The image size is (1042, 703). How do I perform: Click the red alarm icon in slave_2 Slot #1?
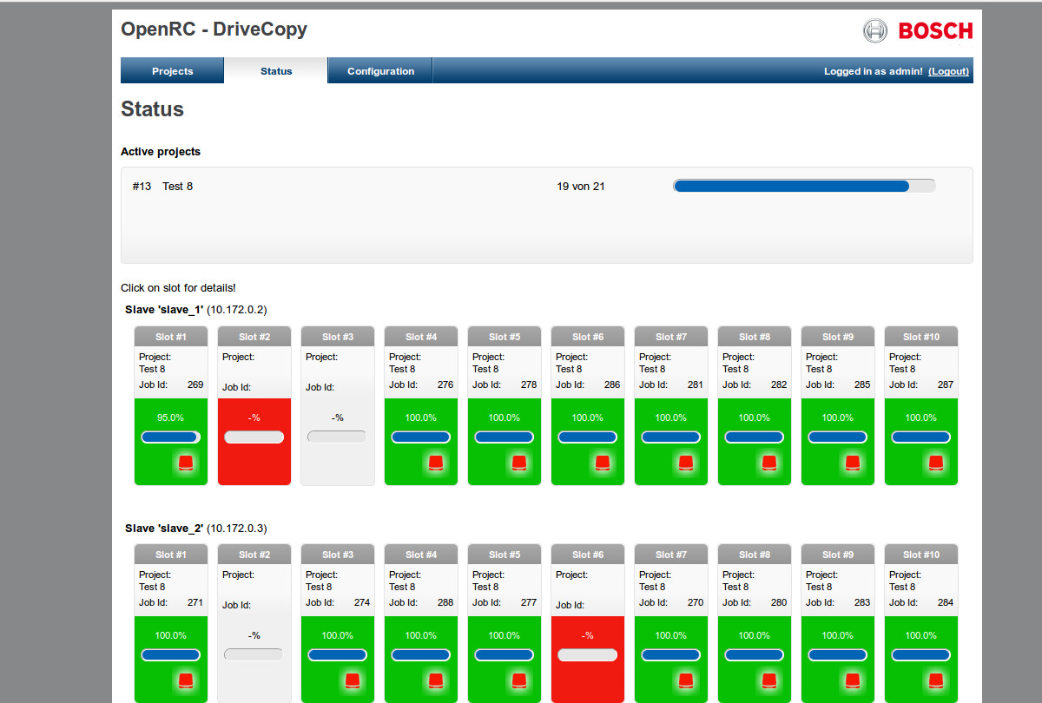(x=186, y=680)
